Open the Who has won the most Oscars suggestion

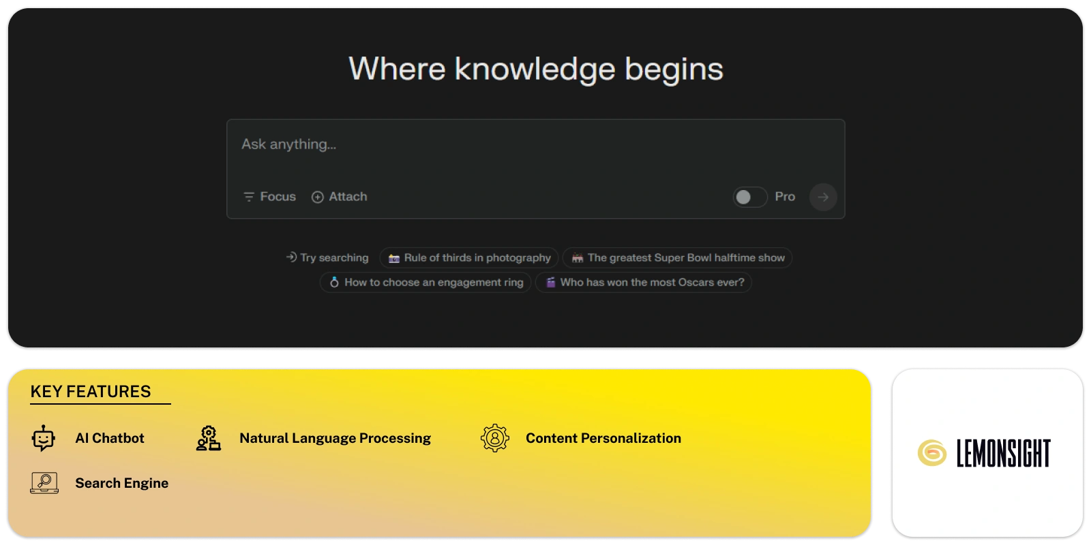pos(644,282)
